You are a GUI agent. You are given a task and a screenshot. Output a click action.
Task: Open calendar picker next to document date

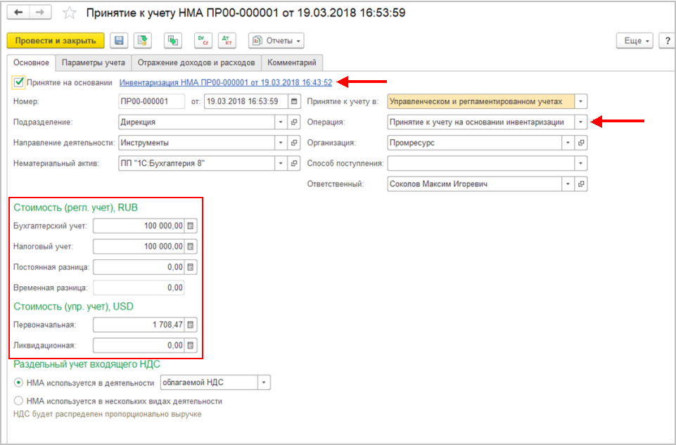click(x=294, y=102)
